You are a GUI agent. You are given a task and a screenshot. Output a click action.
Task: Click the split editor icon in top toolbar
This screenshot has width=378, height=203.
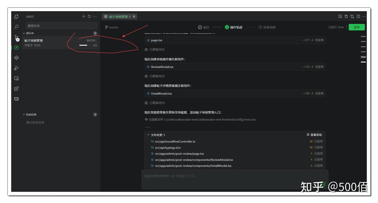(x=359, y=16)
